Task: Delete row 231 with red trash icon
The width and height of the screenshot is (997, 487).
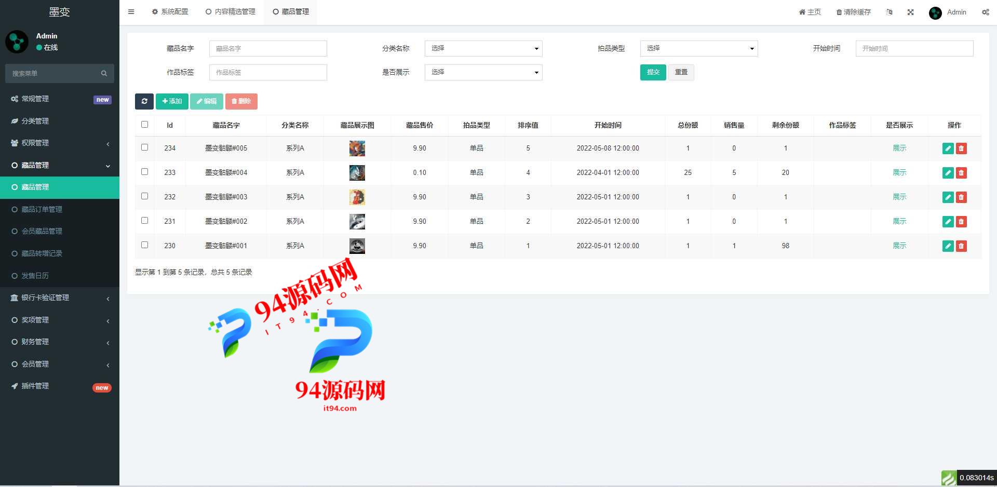Action: 961,222
